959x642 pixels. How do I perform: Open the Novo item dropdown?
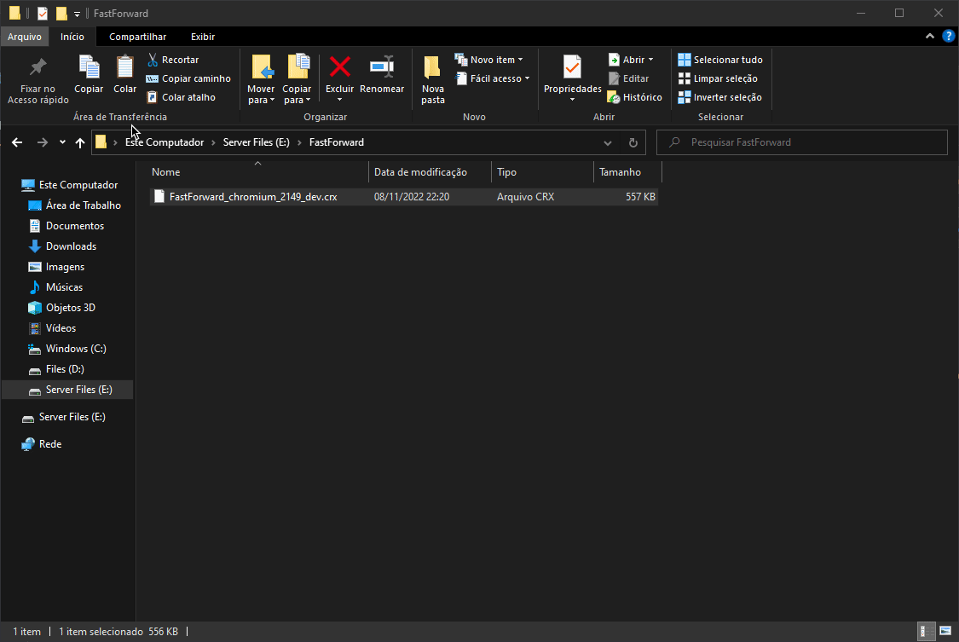click(x=488, y=60)
